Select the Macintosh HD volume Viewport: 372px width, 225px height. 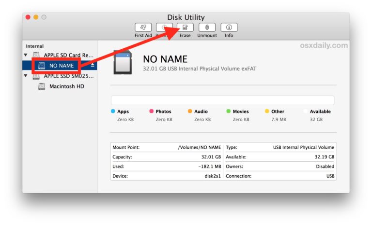point(67,86)
